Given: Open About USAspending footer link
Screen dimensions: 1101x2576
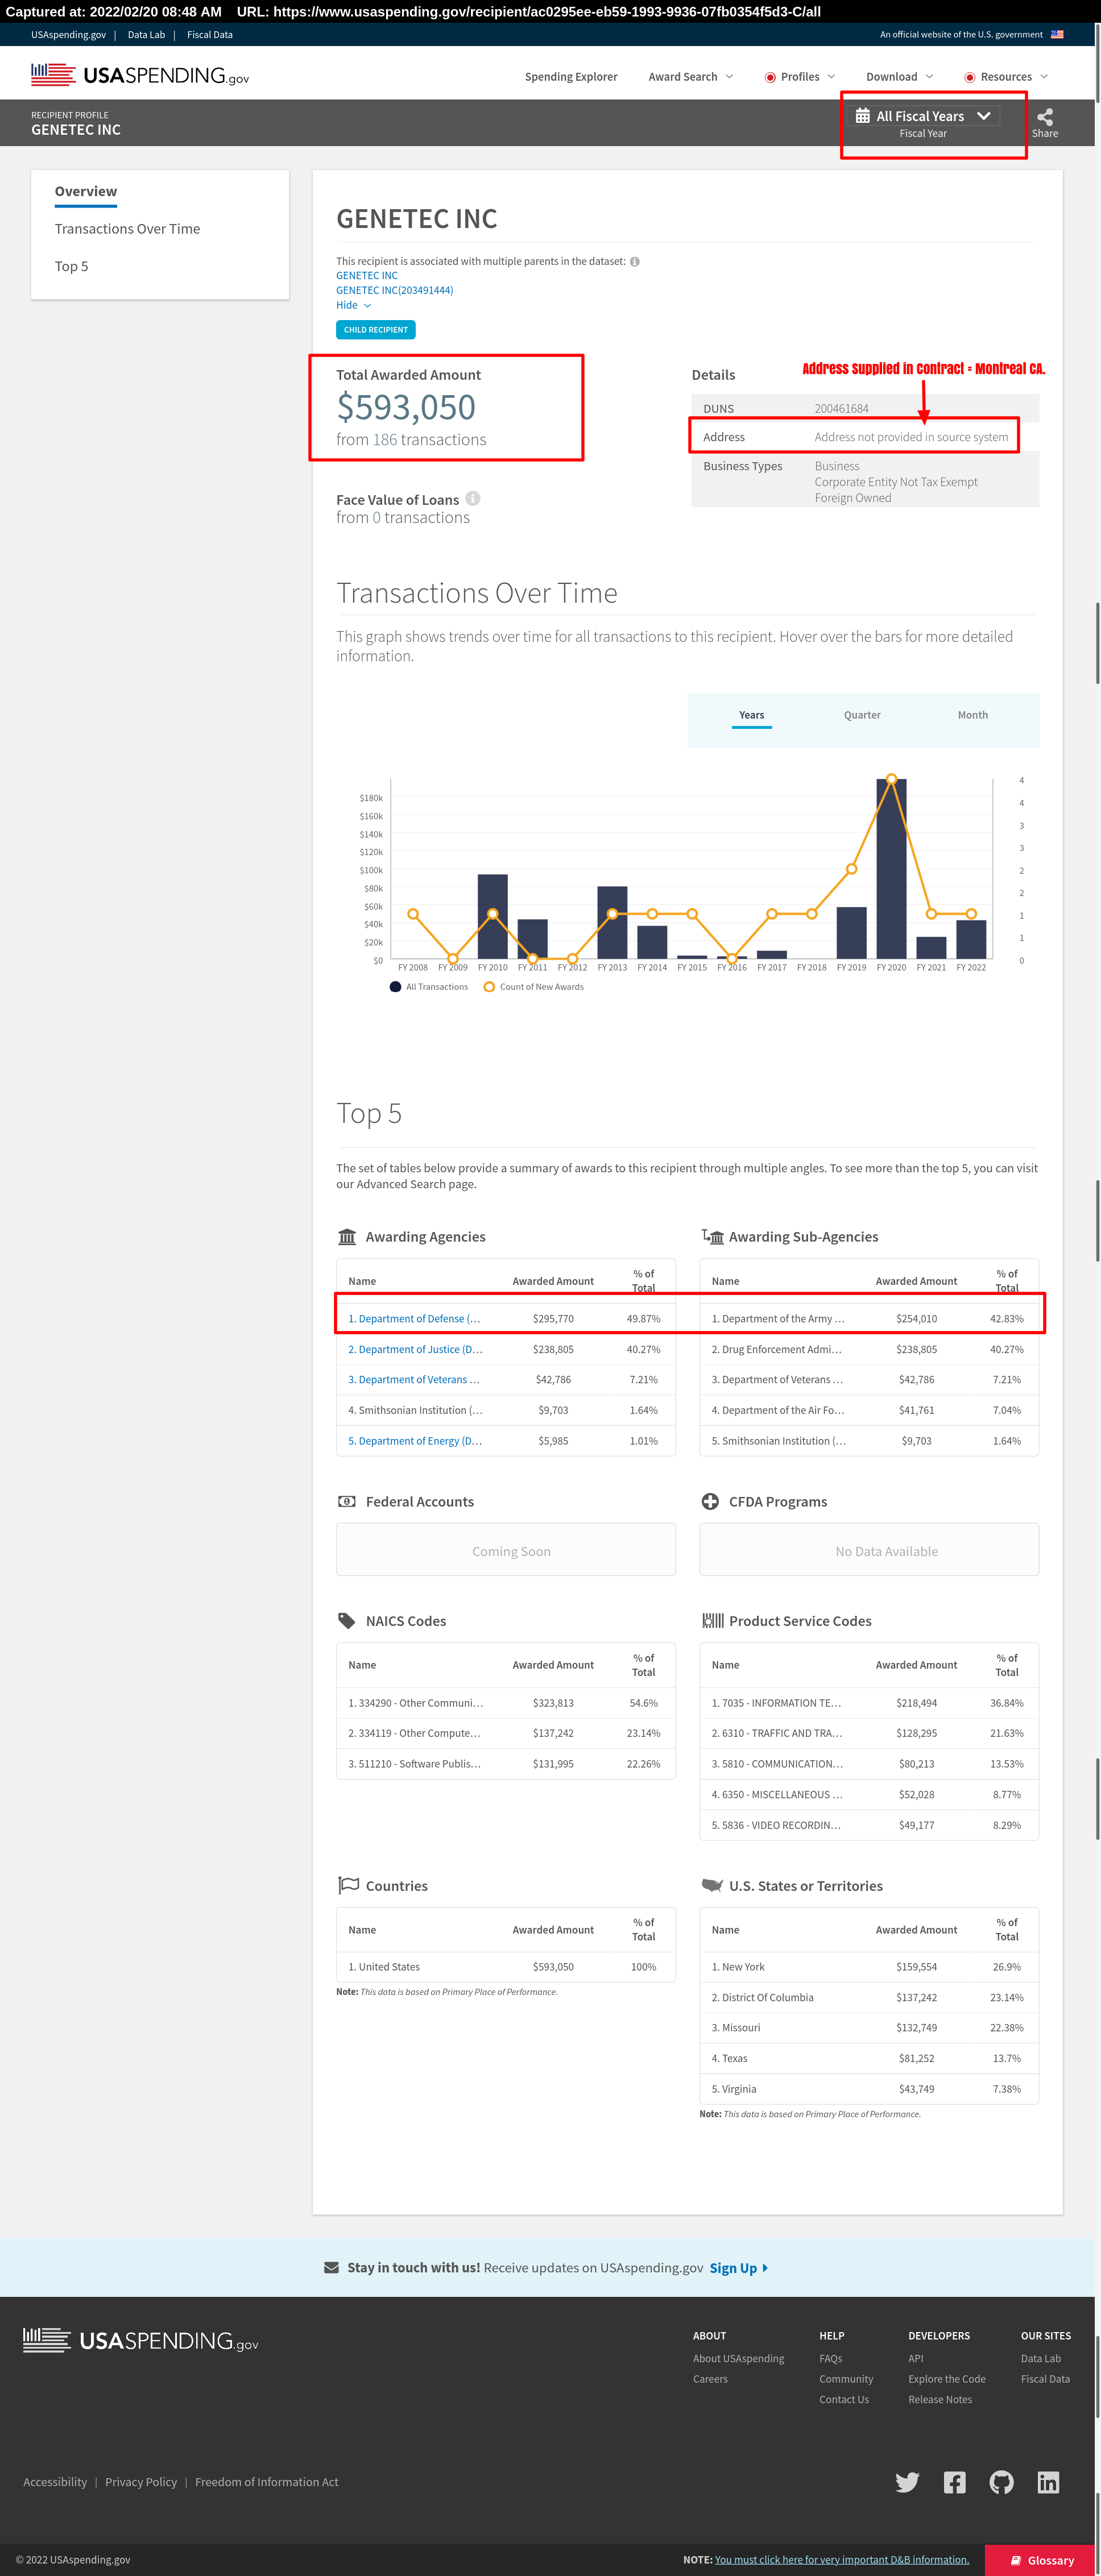Looking at the screenshot, I should pos(738,2358).
